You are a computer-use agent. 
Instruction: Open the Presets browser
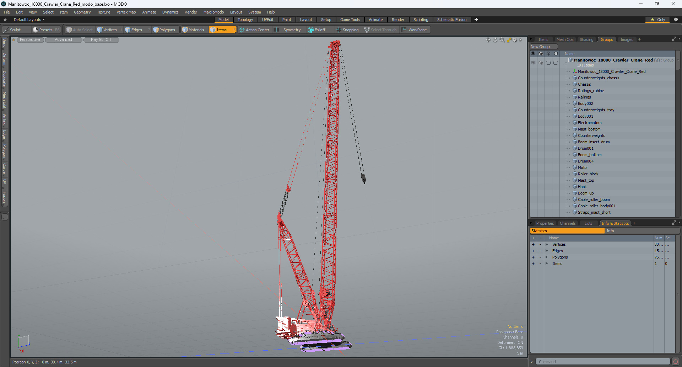[x=46, y=30]
